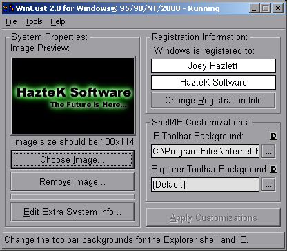Browse for IE Toolbar Background file
The width and height of the screenshot is (287, 251).
268,151
